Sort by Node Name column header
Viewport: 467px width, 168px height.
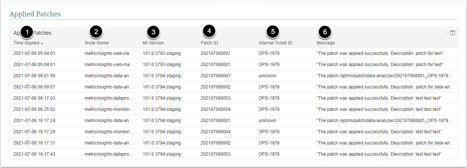tap(97, 43)
